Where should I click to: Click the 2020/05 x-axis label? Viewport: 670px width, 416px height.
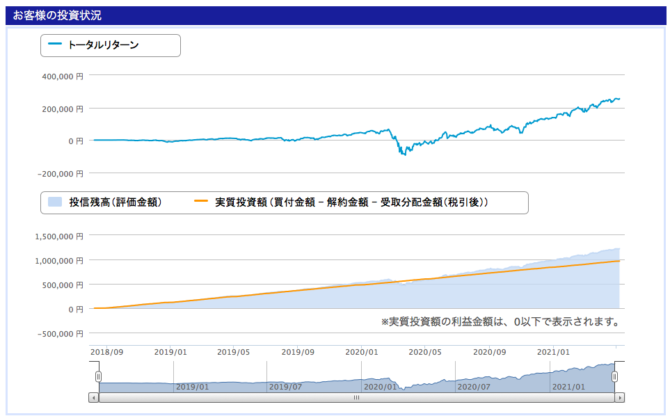424,352
